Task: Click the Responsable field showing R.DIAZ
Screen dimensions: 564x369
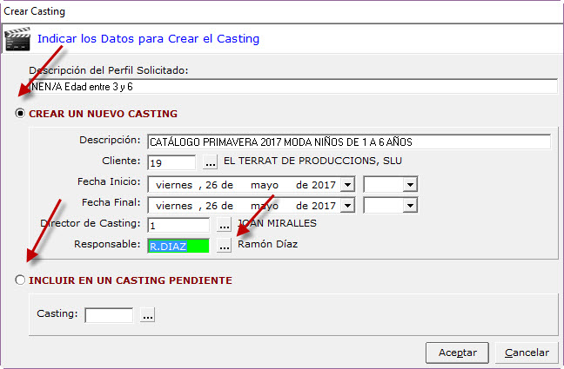Action: (178, 247)
